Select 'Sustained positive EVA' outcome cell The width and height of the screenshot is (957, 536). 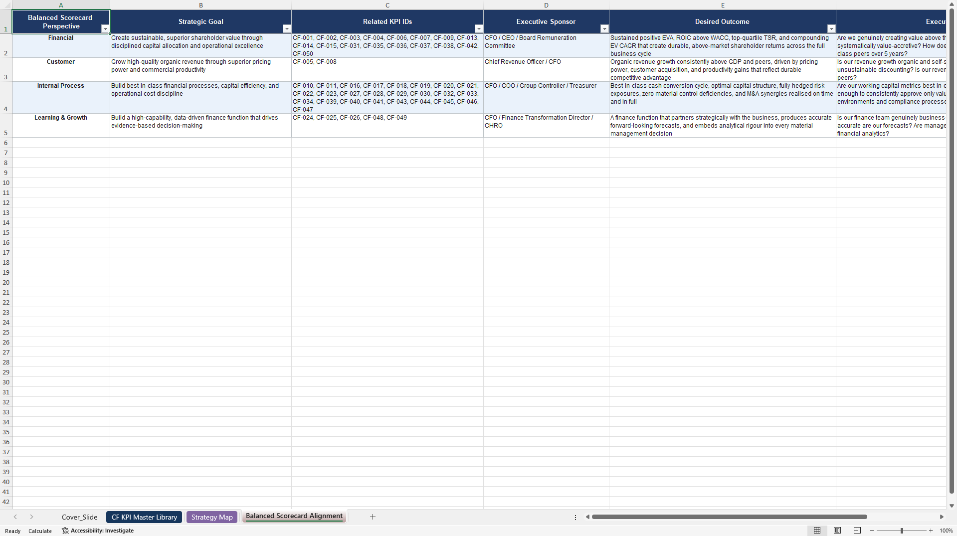(723, 46)
